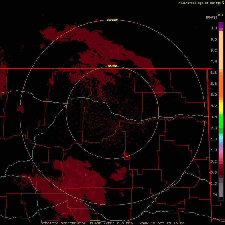Click the 0.2 value on color scale
The image size is (225, 225).
coord(214,161)
